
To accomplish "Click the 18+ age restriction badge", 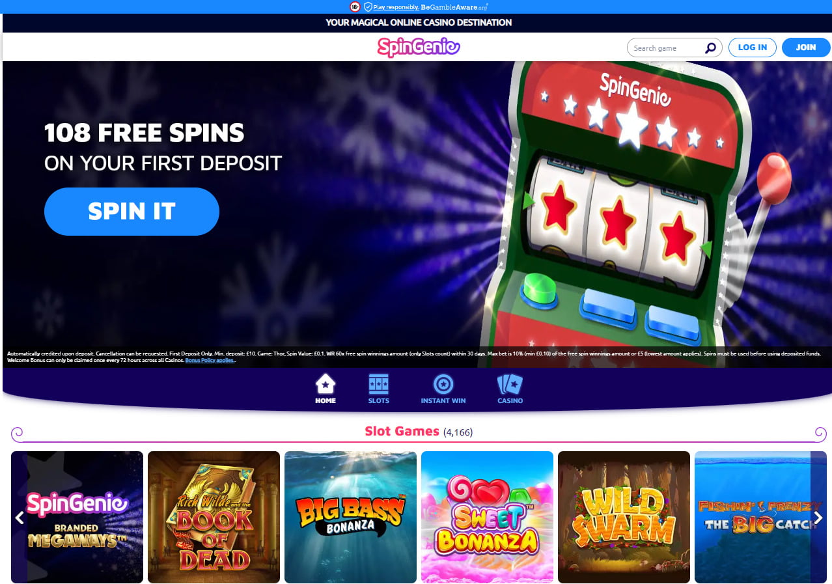I will pos(355,7).
